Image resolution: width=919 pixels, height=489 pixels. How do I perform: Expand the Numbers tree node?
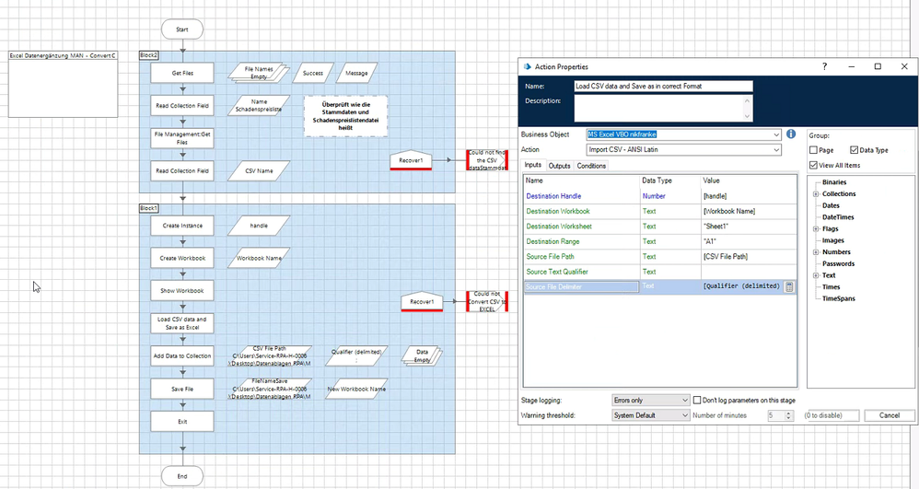tap(815, 252)
